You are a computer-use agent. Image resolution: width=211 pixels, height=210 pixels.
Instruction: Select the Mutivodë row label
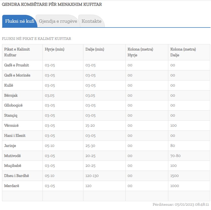[x=13, y=156]
